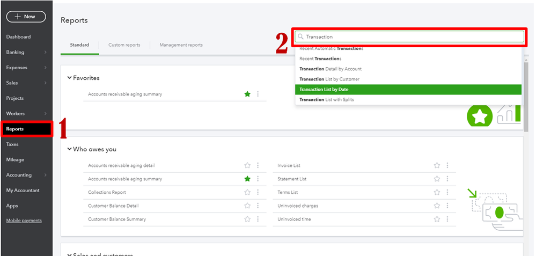Viewport: 536px width, 256px height.
Task: Open more options for Terms List
Action: pyautogui.click(x=447, y=193)
